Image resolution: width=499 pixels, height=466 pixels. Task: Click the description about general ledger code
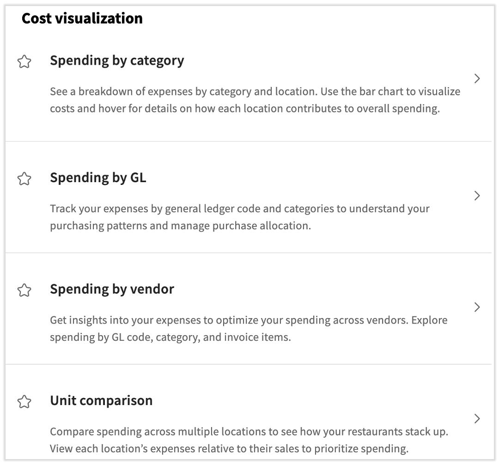pos(240,217)
